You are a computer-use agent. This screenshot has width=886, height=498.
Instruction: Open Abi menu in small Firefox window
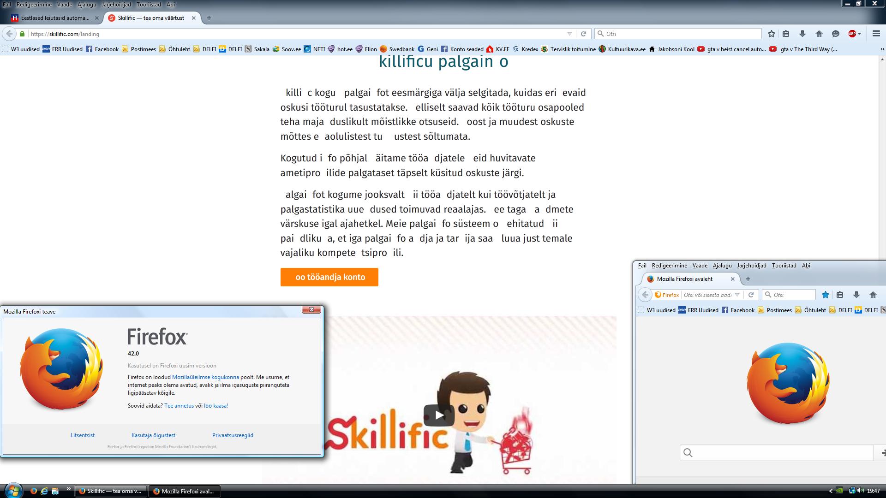pyautogui.click(x=806, y=266)
